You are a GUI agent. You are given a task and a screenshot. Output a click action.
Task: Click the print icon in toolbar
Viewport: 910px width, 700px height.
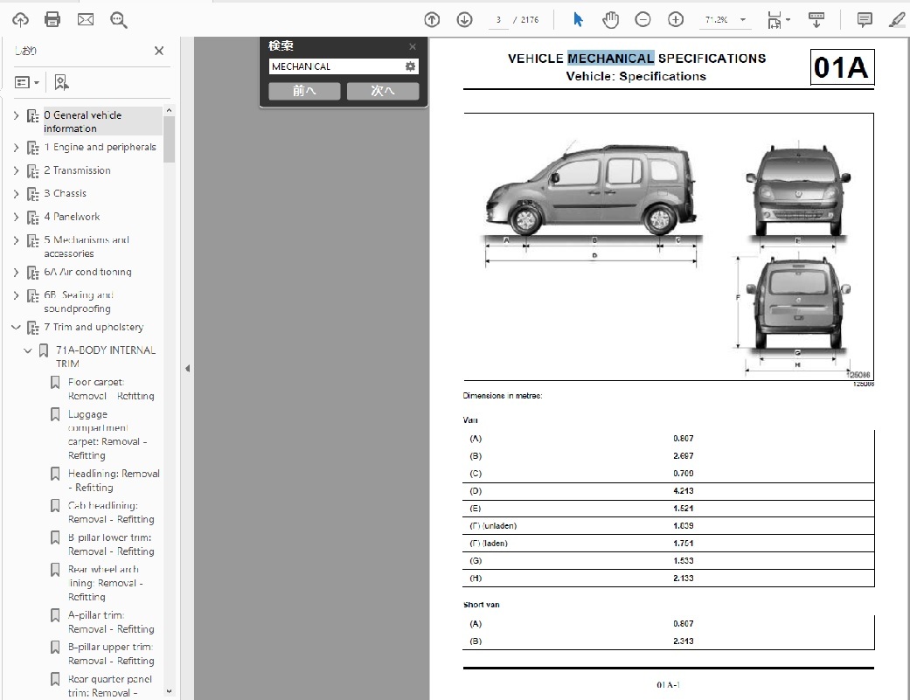tap(52, 19)
